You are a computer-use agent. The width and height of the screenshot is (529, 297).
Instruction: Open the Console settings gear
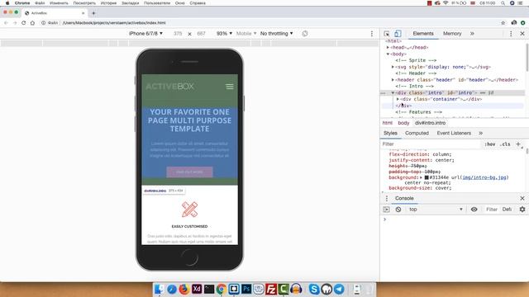[522, 210]
